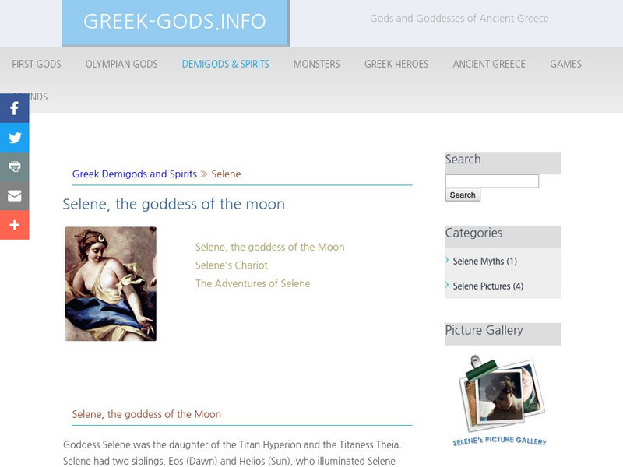Open Demigods & Spirits menu item
Screen dimensions: 623x467
click(x=225, y=64)
